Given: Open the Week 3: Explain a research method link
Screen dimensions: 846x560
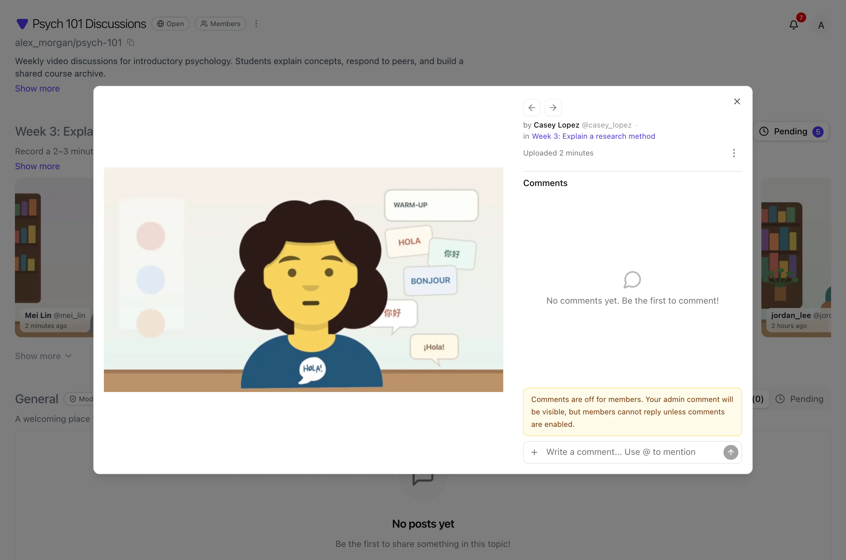Looking at the screenshot, I should [593, 136].
